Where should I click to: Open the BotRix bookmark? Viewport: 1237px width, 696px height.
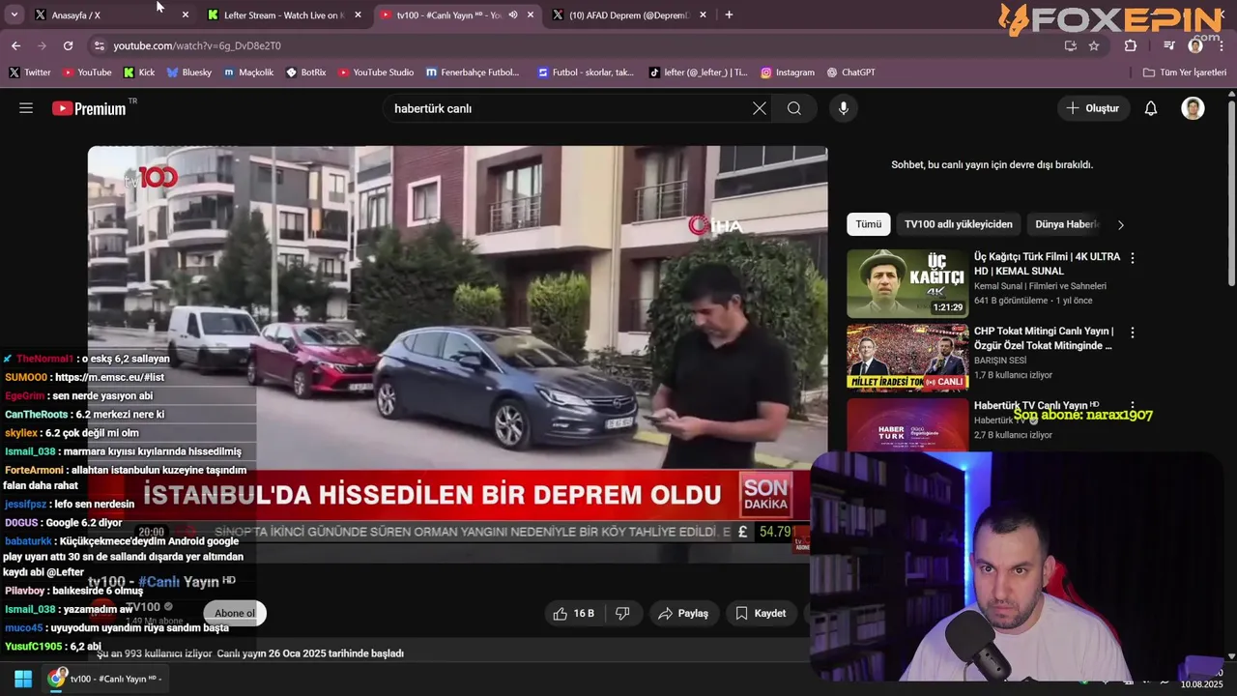tap(306, 72)
